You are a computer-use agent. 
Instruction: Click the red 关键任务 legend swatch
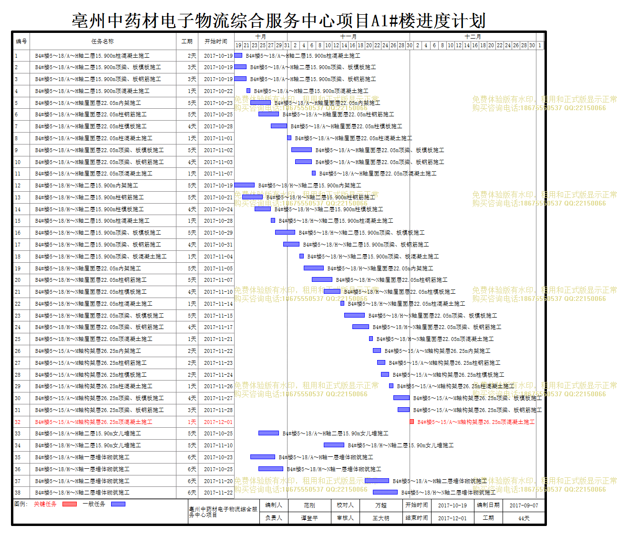click(x=70, y=504)
